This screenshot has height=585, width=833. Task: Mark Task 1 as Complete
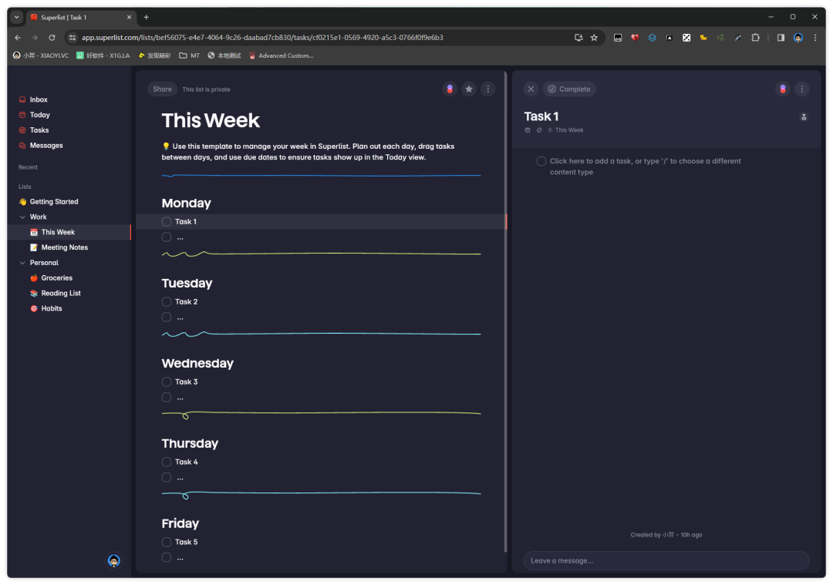click(569, 89)
